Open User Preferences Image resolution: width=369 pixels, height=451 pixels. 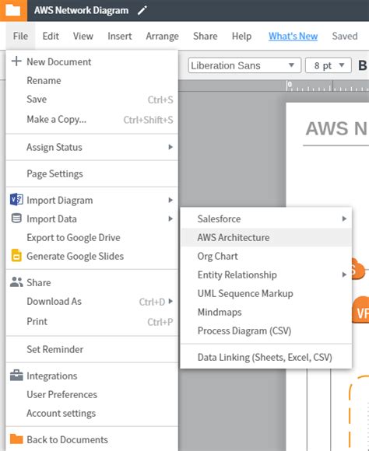(x=92, y=394)
